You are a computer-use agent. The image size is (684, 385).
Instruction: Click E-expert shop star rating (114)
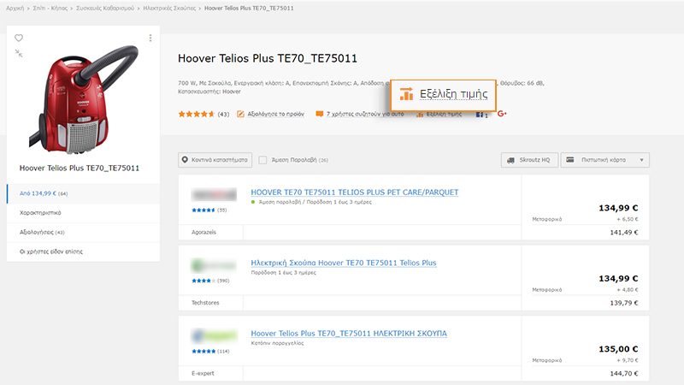[x=210, y=352]
